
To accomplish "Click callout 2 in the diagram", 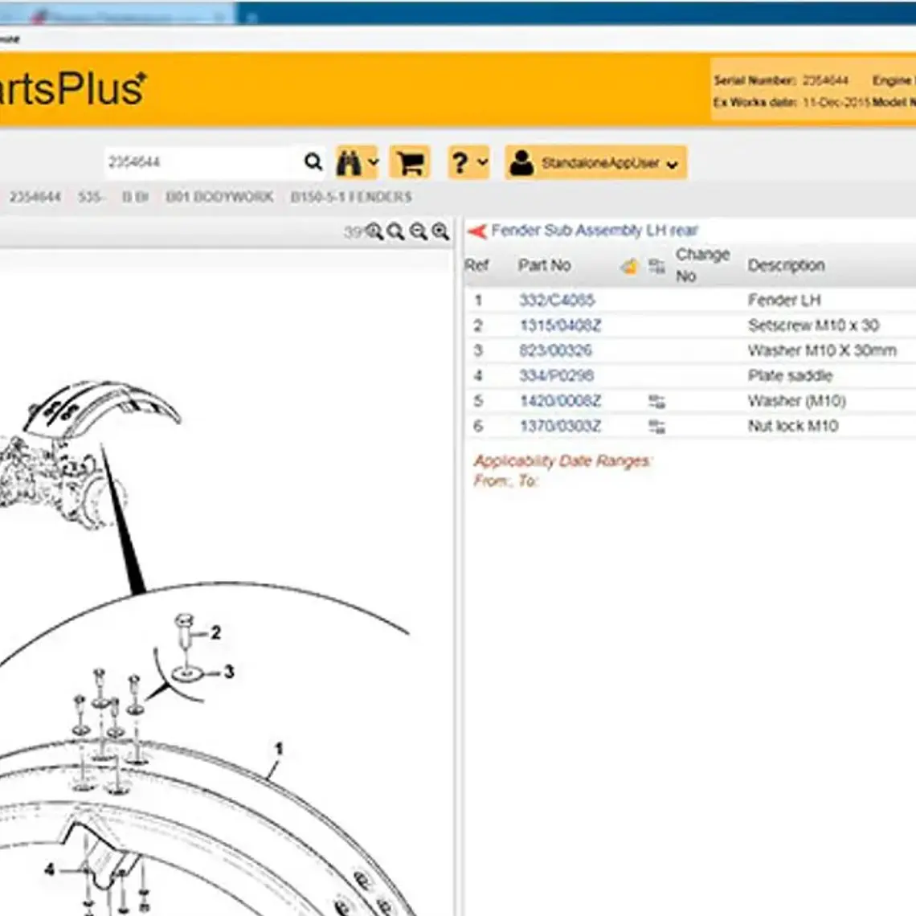I will click(215, 632).
